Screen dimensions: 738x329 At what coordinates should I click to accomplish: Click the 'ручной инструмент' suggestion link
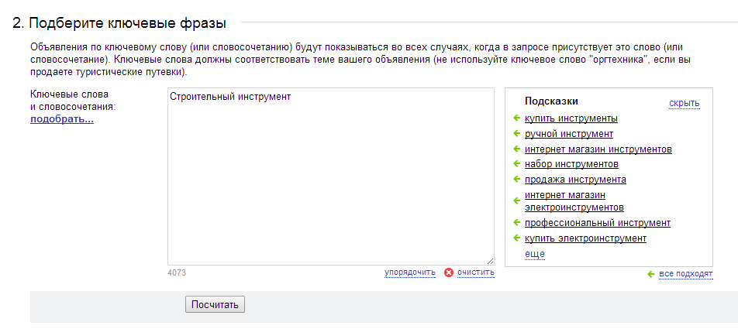(568, 134)
